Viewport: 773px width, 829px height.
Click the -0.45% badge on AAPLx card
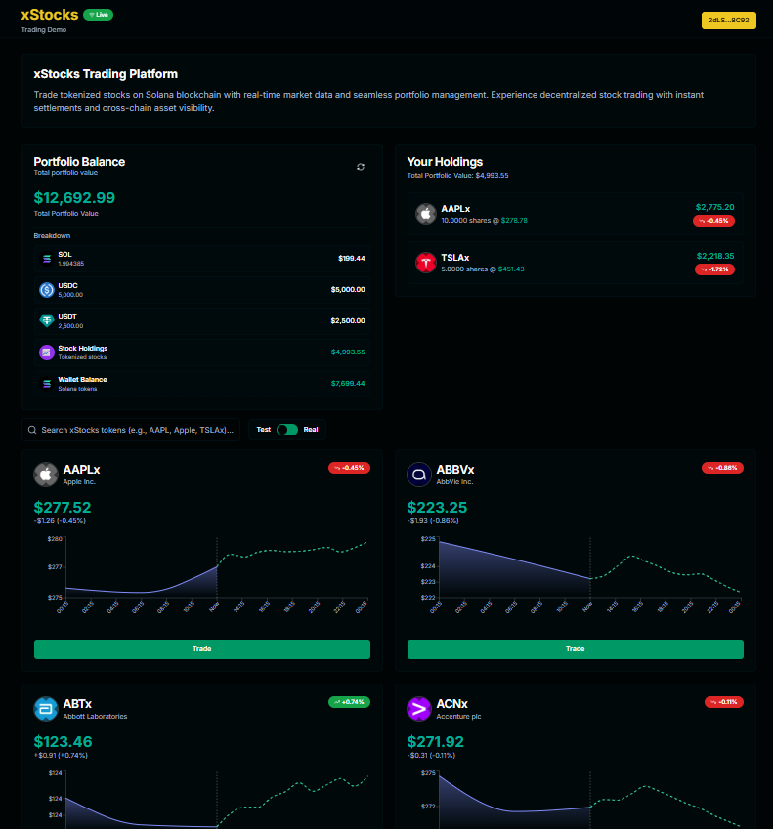349,468
